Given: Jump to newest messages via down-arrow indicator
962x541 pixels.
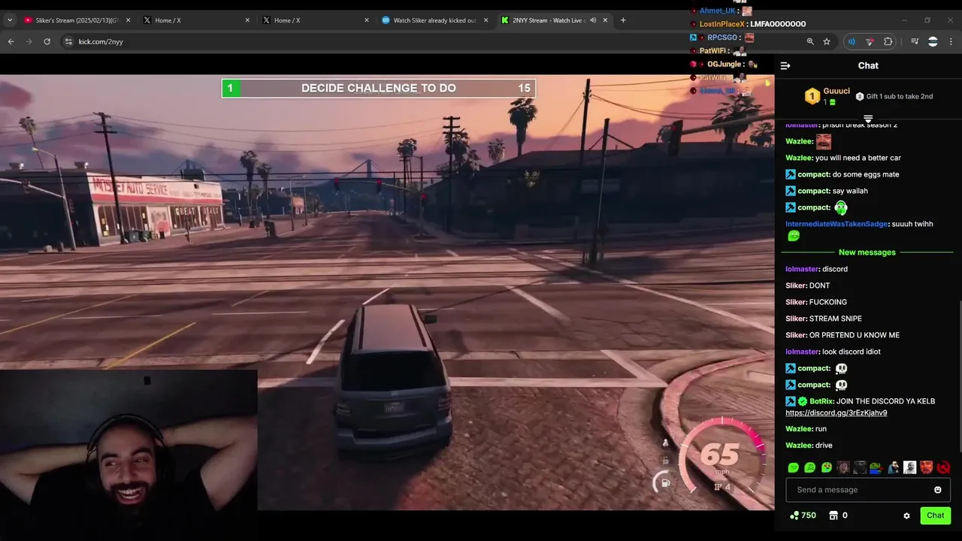Looking at the screenshot, I should tap(868, 119).
